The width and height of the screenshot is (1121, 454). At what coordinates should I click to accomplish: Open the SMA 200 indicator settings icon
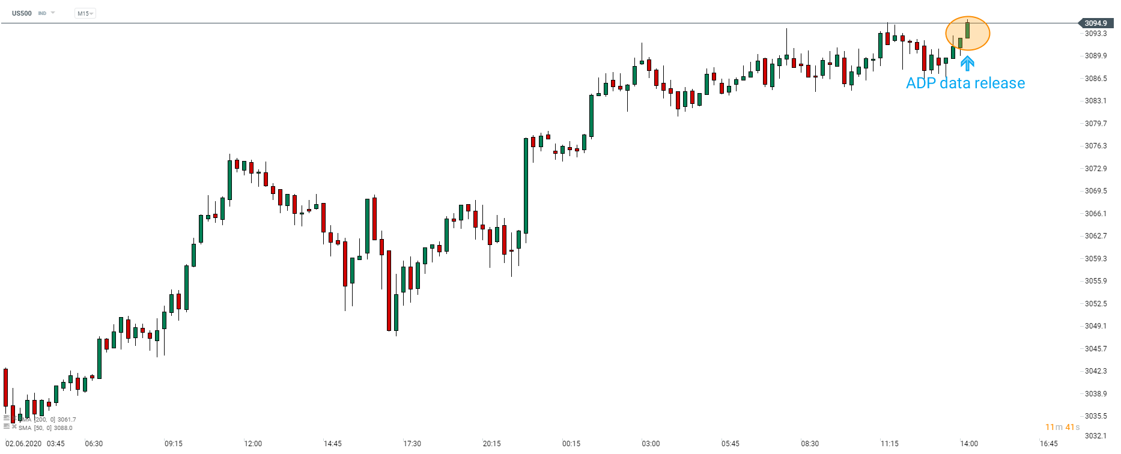7,419
